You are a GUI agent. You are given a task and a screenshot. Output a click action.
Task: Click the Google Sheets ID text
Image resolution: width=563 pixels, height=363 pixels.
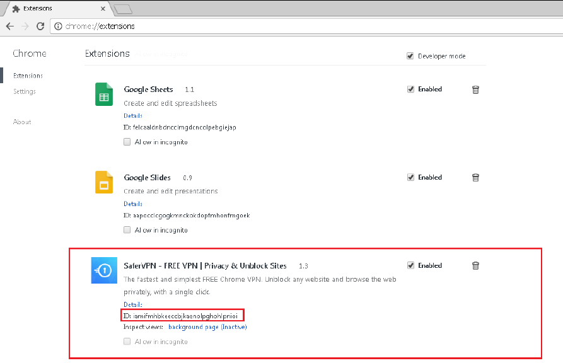[x=180, y=127]
